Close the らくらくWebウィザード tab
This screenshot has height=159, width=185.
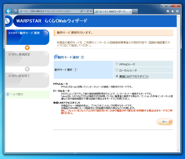click(130, 12)
